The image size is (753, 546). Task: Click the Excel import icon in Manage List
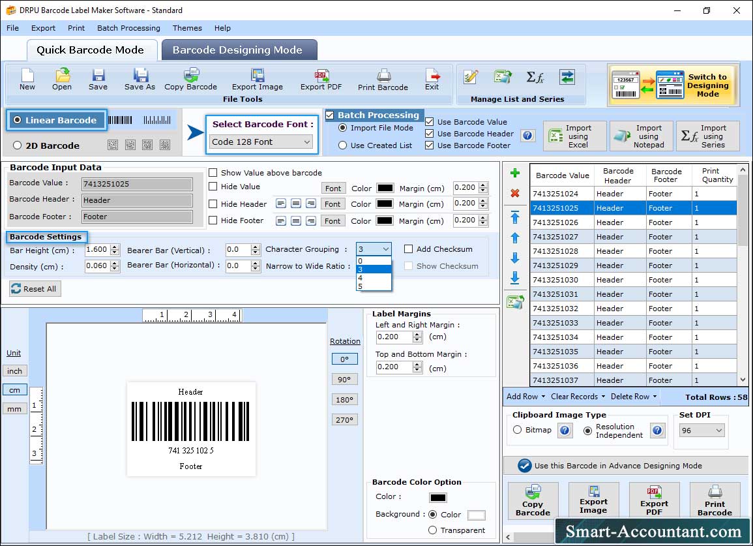pos(502,77)
